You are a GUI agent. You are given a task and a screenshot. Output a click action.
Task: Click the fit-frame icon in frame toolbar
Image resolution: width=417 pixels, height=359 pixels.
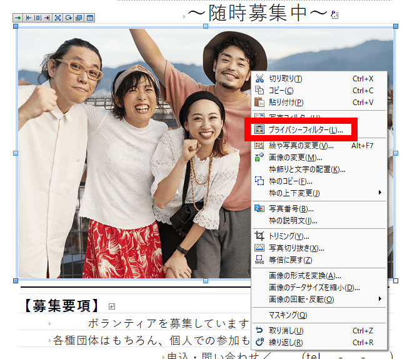(x=58, y=18)
